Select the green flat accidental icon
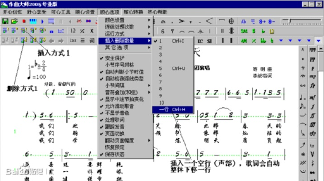The width and height of the screenshot is (324, 181). pyautogui.click(x=263, y=31)
